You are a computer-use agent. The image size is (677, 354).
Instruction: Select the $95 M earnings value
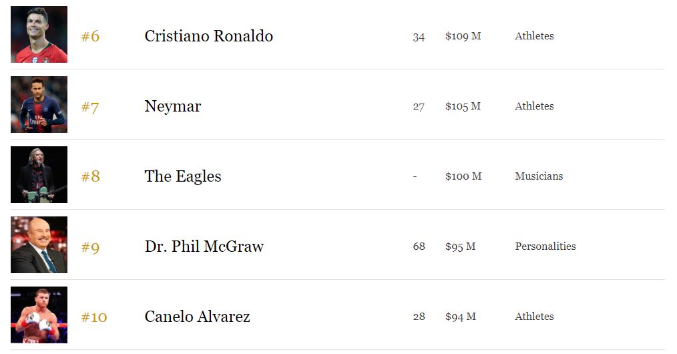(x=460, y=246)
